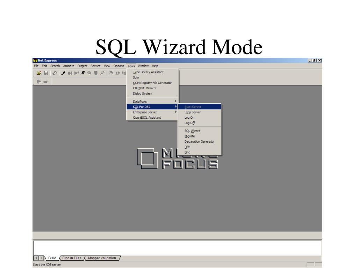Click the first icon on second toolbar row
Viewport: 358px width, 268px height.
[x=39, y=81]
